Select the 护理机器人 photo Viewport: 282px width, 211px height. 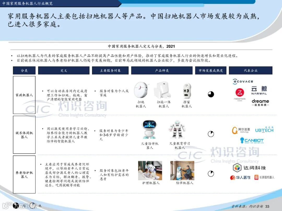pyautogui.click(x=150, y=170)
